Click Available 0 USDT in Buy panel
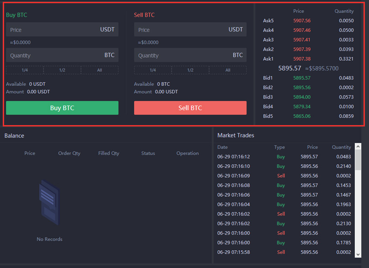The width and height of the screenshot is (369, 268). pyautogui.click(x=26, y=84)
